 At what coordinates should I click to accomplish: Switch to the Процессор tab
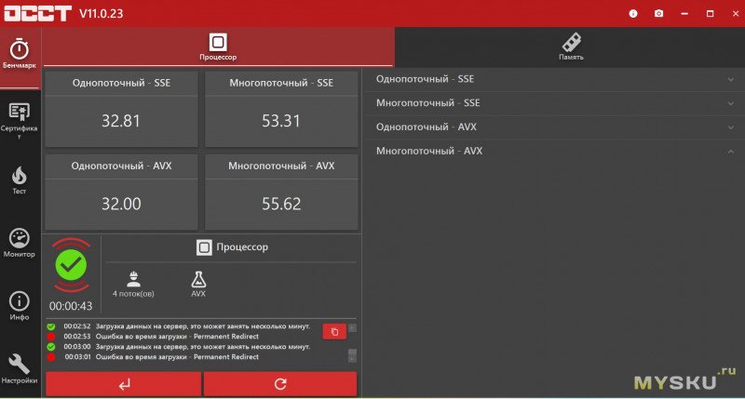pos(218,47)
